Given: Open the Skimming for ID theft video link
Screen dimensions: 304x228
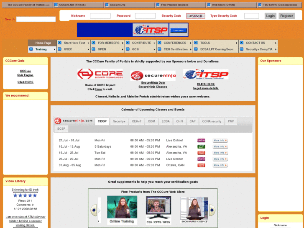Looking at the screenshot, I should [x=25, y=190].
